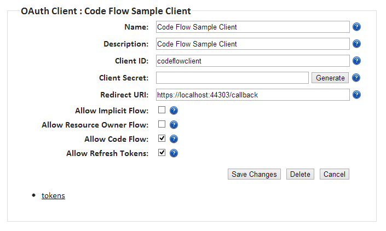This screenshot has height=231, width=386.
Task: Open help for the Client ID field
Action: tap(356, 61)
